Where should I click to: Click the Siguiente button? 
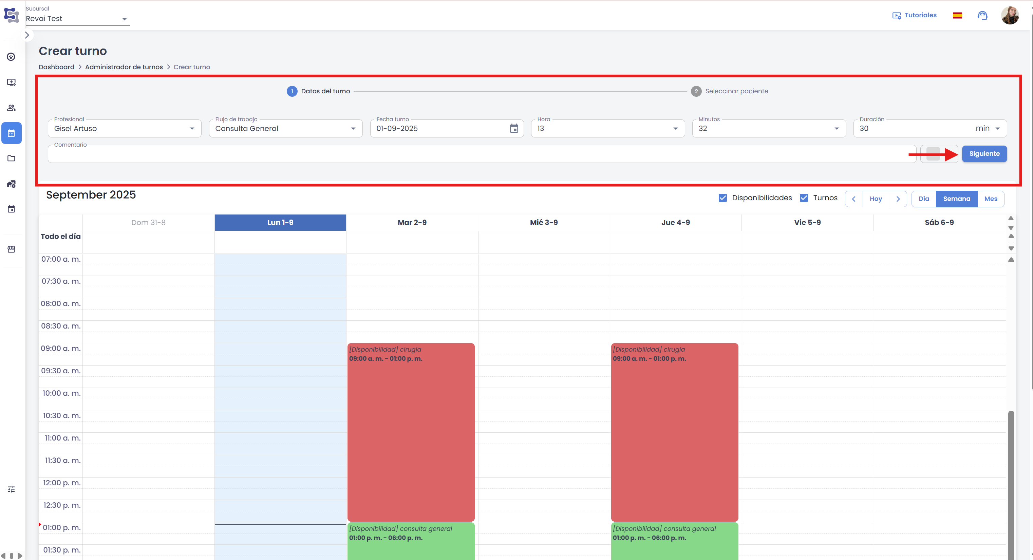point(984,154)
